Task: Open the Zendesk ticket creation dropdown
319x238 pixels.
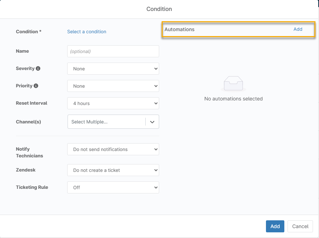Action: [x=113, y=170]
